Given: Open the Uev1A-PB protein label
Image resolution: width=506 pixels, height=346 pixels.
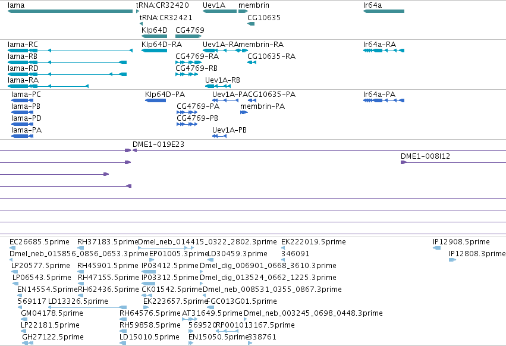Looking at the screenshot, I should click(x=230, y=130).
